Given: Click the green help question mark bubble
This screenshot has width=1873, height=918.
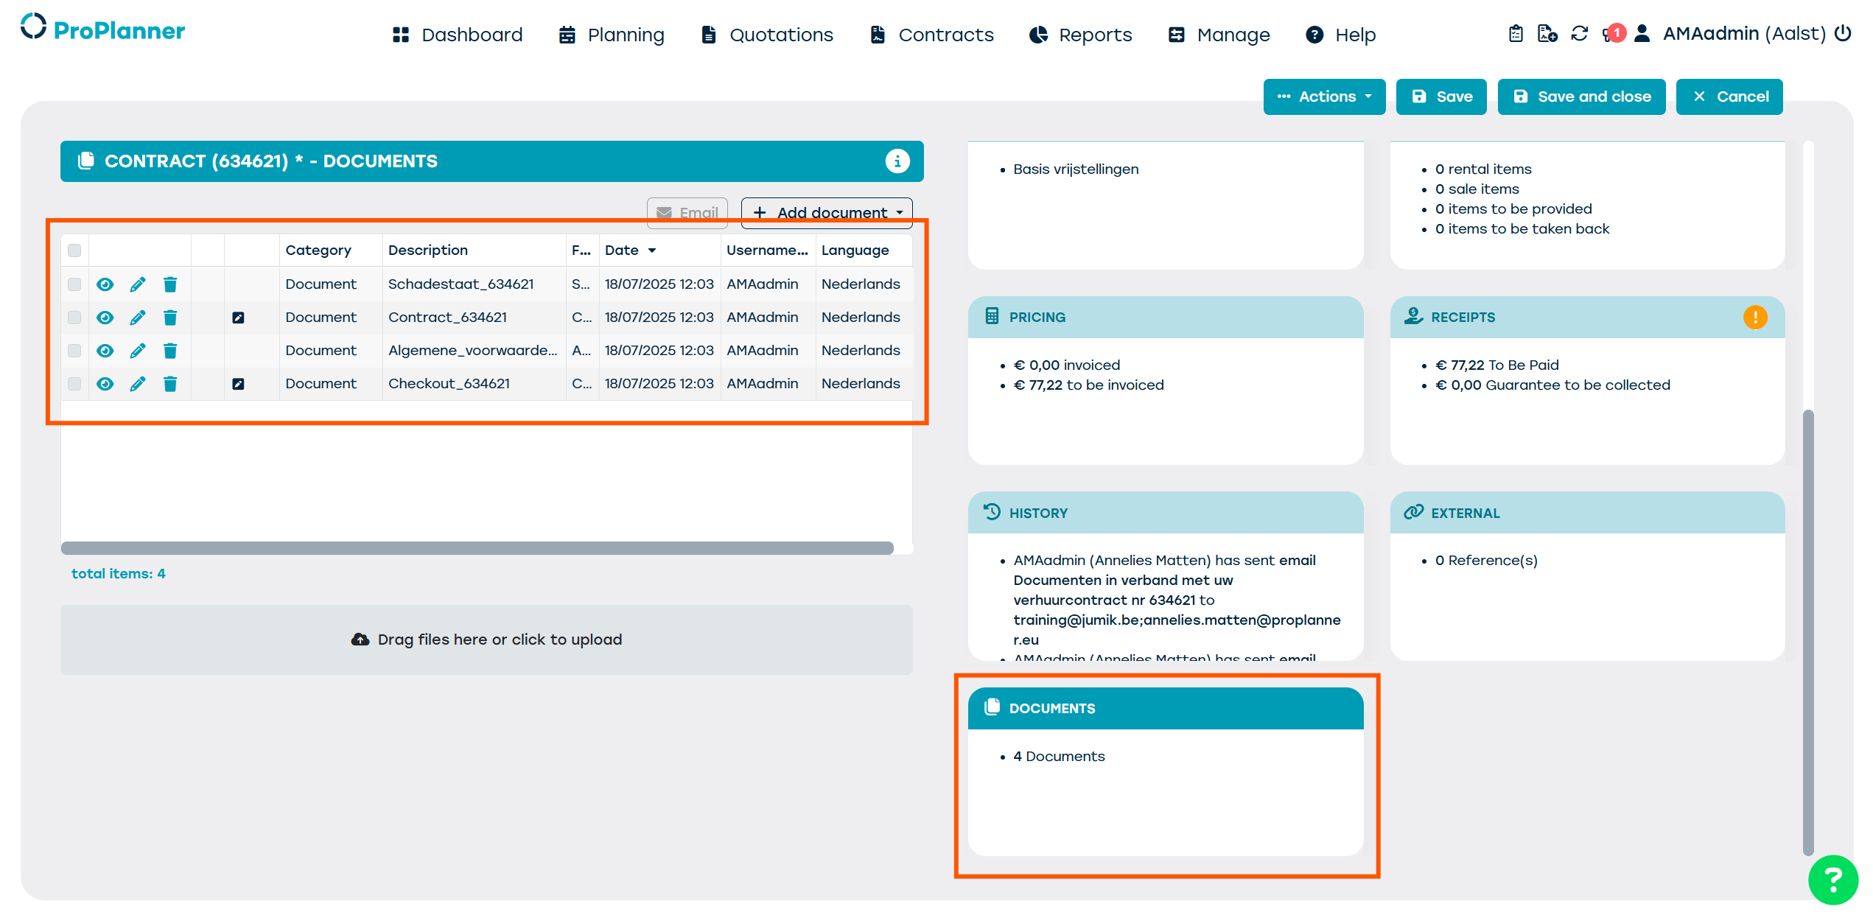Looking at the screenshot, I should pyautogui.click(x=1832, y=879).
